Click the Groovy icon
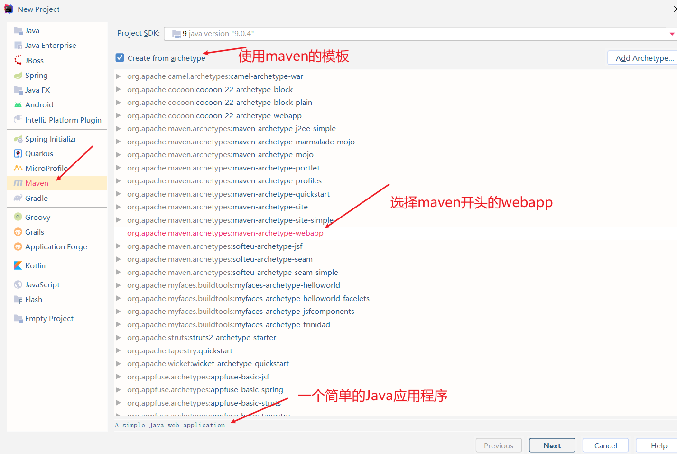Image resolution: width=677 pixels, height=454 pixels. click(x=18, y=217)
